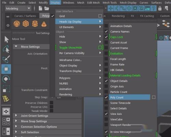Click the New Scene file icon
This screenshot has height=137, width=171.
(x=40, y=9)
